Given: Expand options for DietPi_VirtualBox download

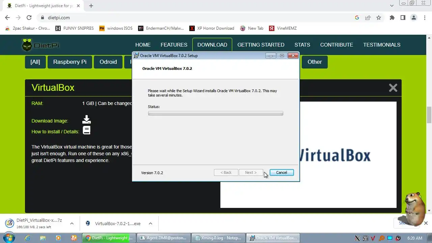Looking at the screenshot, I should click(x=72, y=223).
